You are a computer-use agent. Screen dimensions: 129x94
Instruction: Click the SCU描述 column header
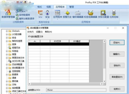[x=79, y=41]
